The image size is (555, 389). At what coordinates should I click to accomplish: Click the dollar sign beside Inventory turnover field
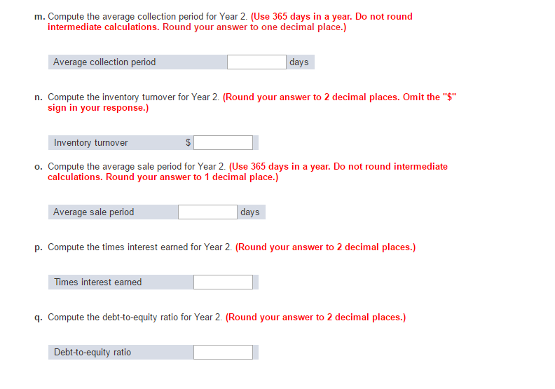click(x=188, y=143)
